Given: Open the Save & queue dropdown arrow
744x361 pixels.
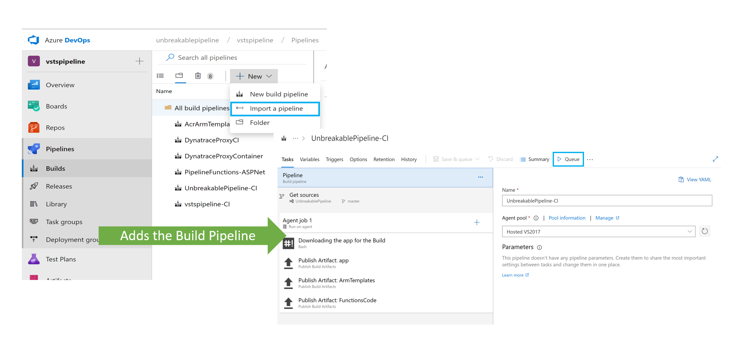Looking at the screenshot, I should [x=478, y=159].
